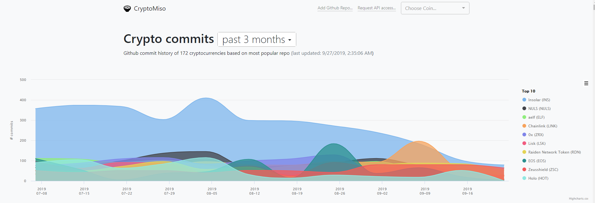595x203 pixels.
Task: Toggle the 0x (ZRX) legend series
Action: coord(533,135)
